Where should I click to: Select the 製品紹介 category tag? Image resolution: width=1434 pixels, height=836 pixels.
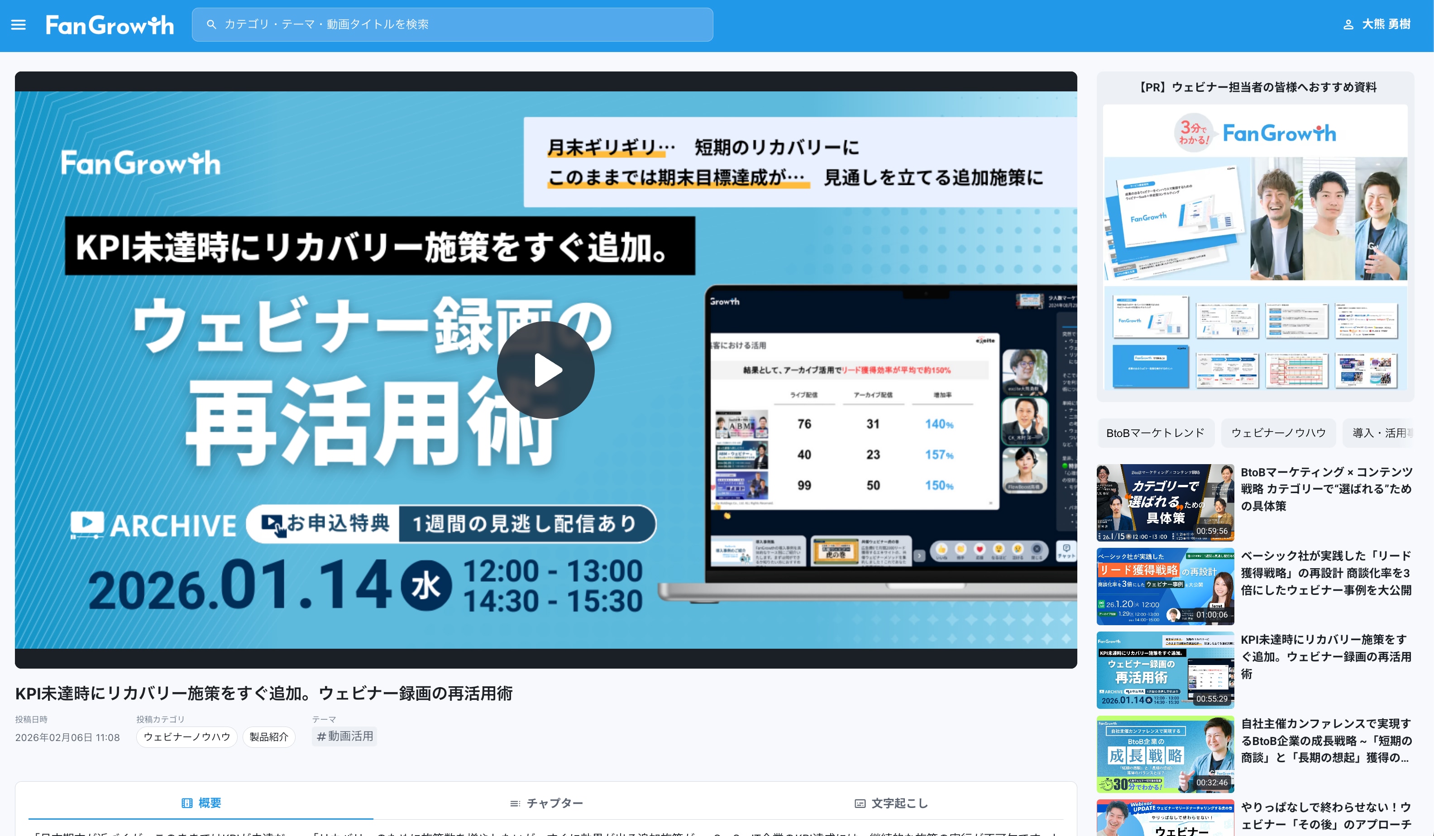click(268, 736)
